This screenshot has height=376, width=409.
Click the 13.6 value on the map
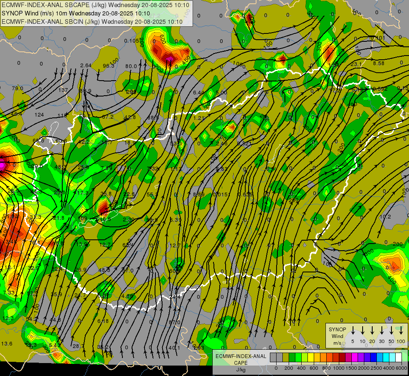7,343
